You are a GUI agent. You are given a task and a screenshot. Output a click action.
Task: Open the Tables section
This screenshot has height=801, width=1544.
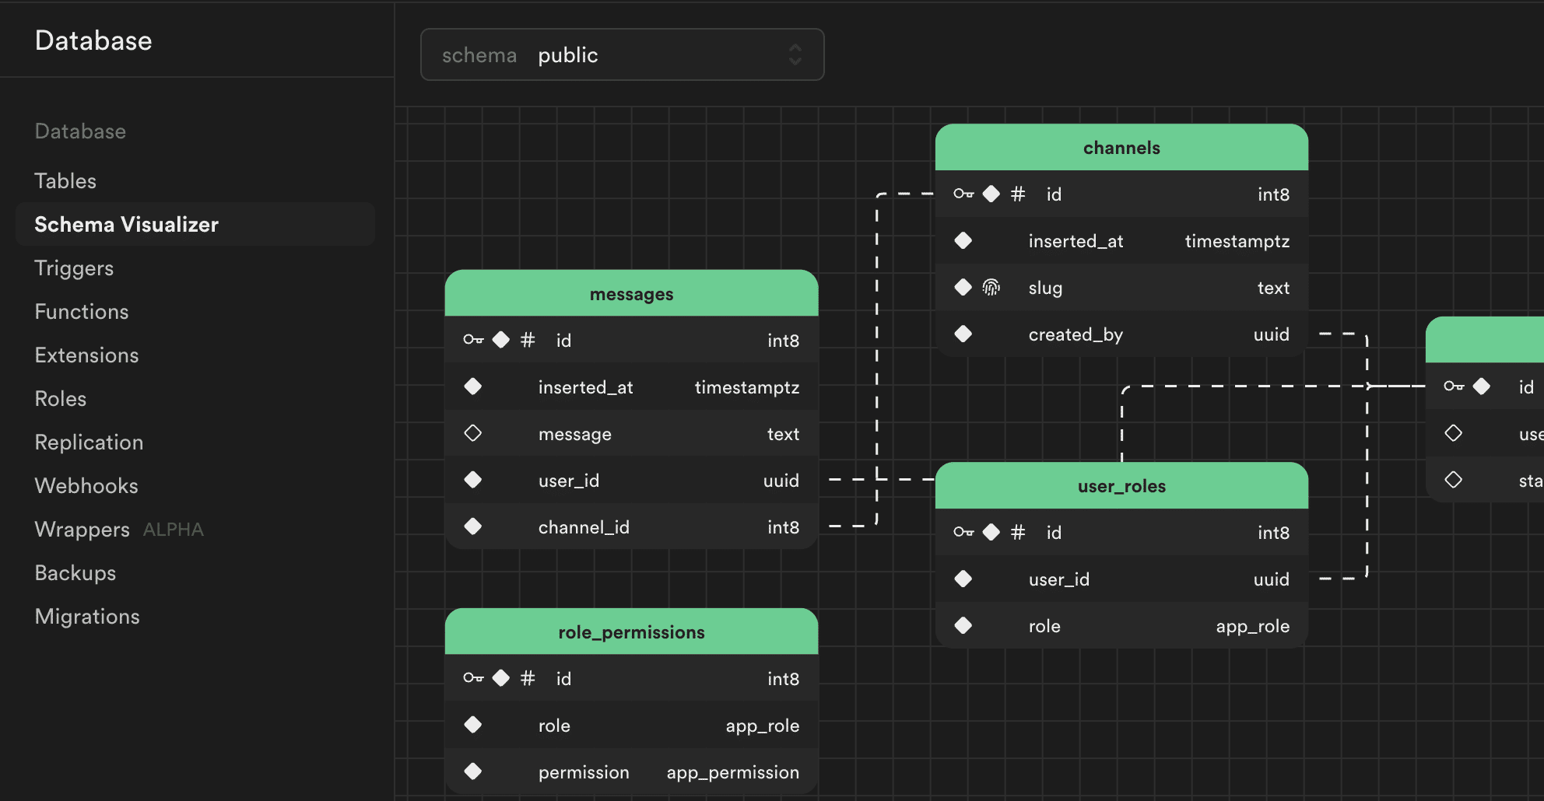65,180
